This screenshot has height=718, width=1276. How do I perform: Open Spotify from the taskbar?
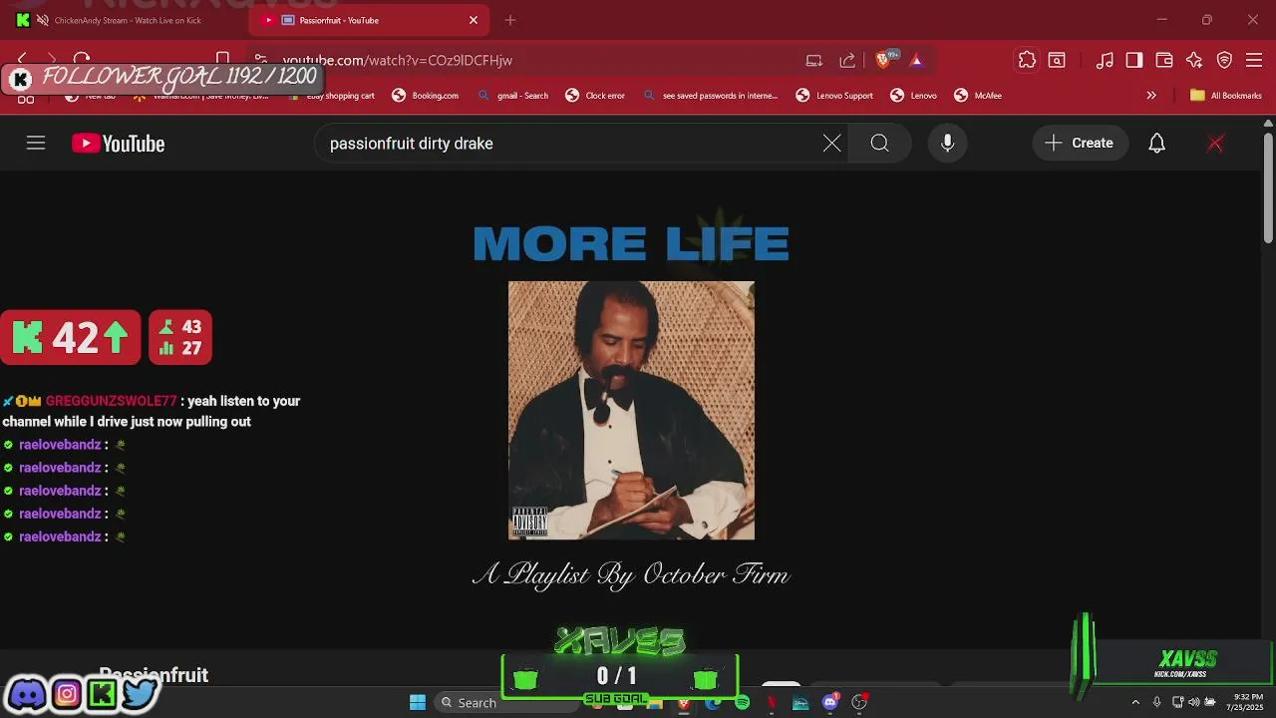click(742, 703)
